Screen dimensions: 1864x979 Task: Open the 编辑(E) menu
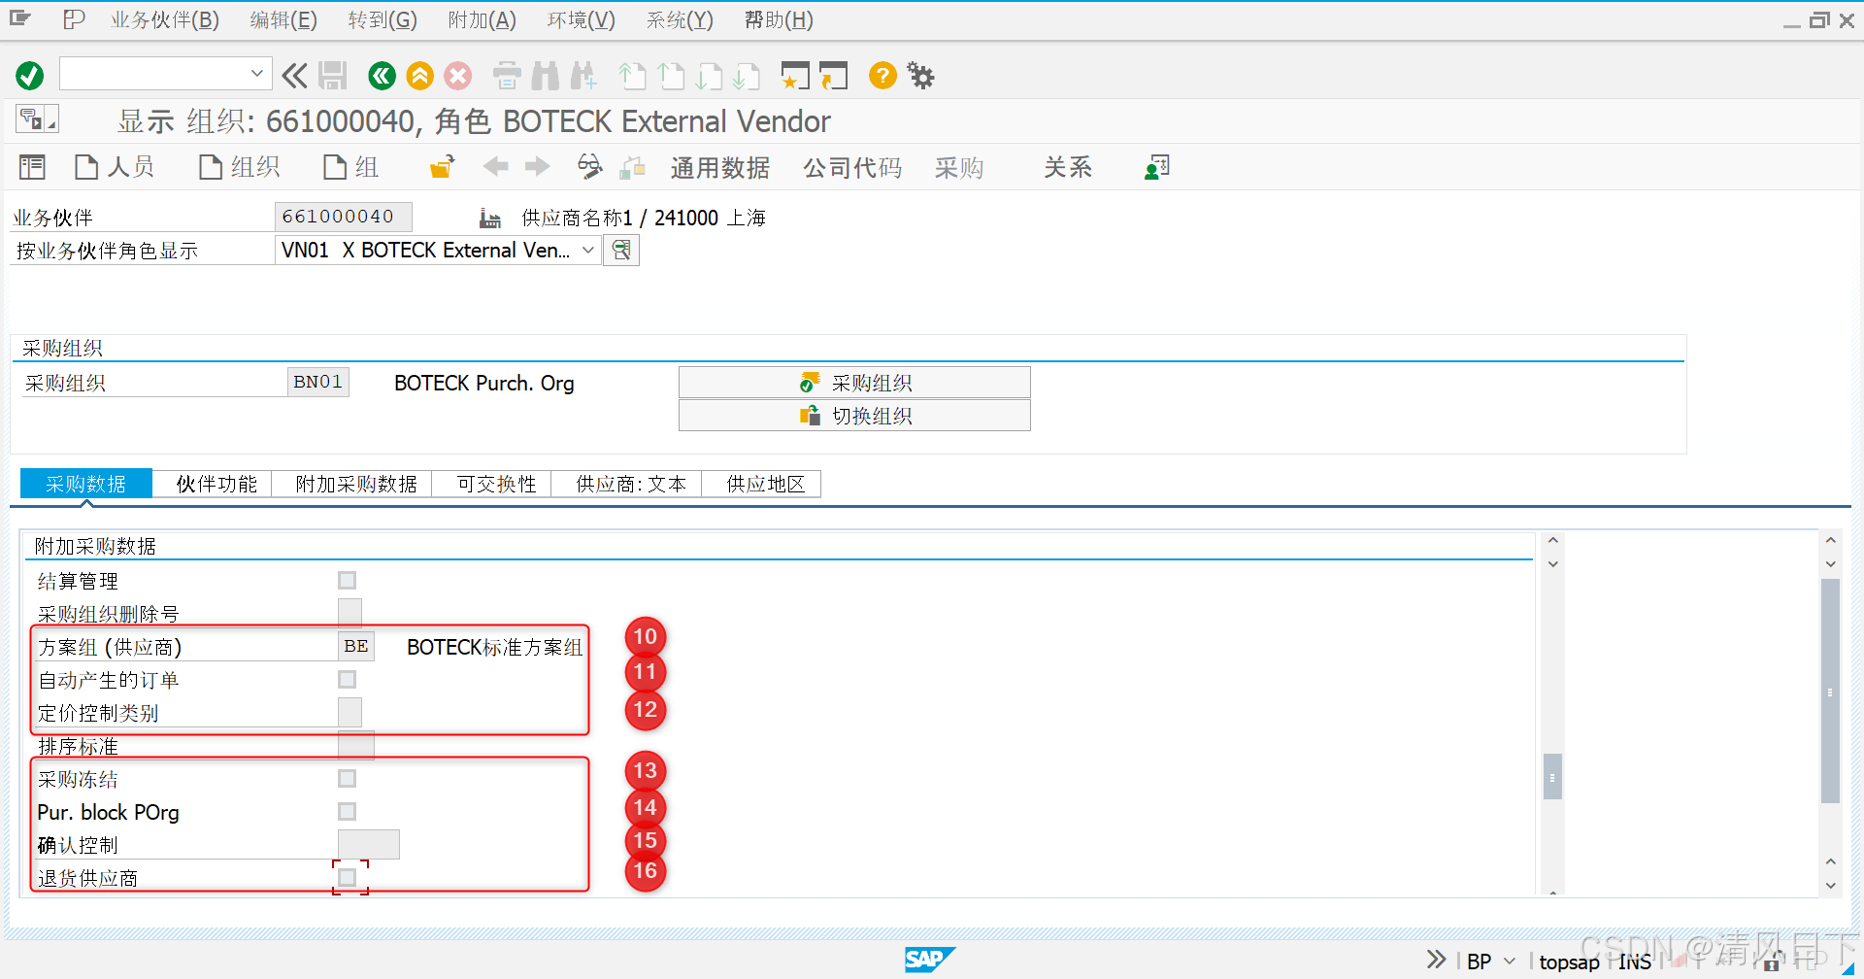point(283,19)
